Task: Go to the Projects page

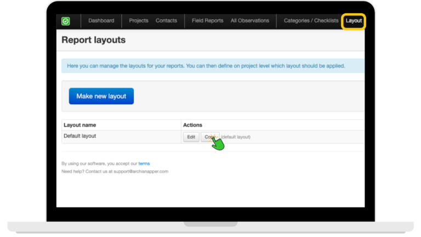Action: (139, 21)
